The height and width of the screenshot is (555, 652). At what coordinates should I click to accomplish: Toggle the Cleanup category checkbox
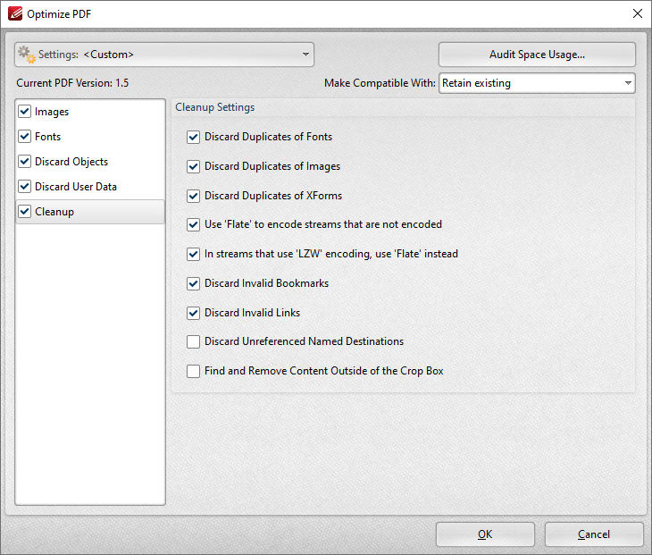point(25,212)
